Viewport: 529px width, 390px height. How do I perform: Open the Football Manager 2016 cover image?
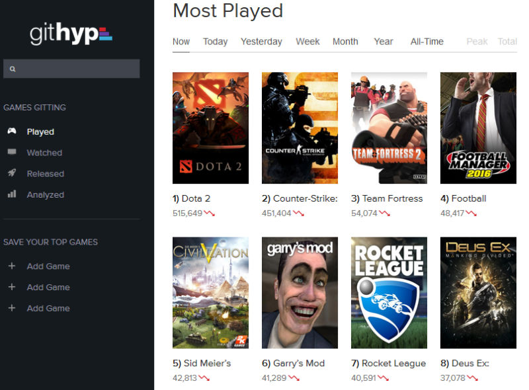point(478,128)
